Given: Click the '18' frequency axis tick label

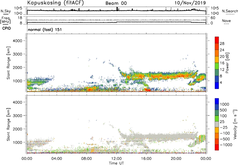Looking at the screenshot, I should click(x=20, y=18).
